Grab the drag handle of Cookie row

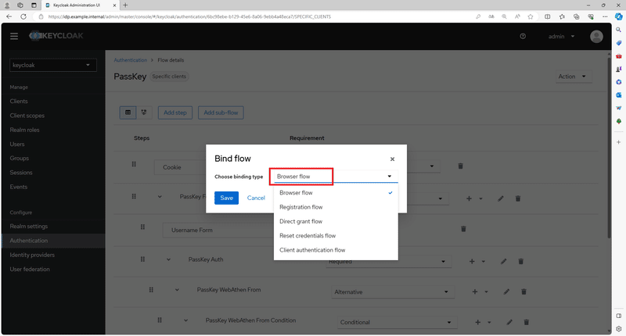point(134,164)
